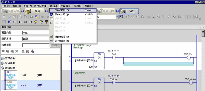This screenshot has width=205, height=91.
Task: Click the 监控 workflow button
Action: click(x=129, y=11)
